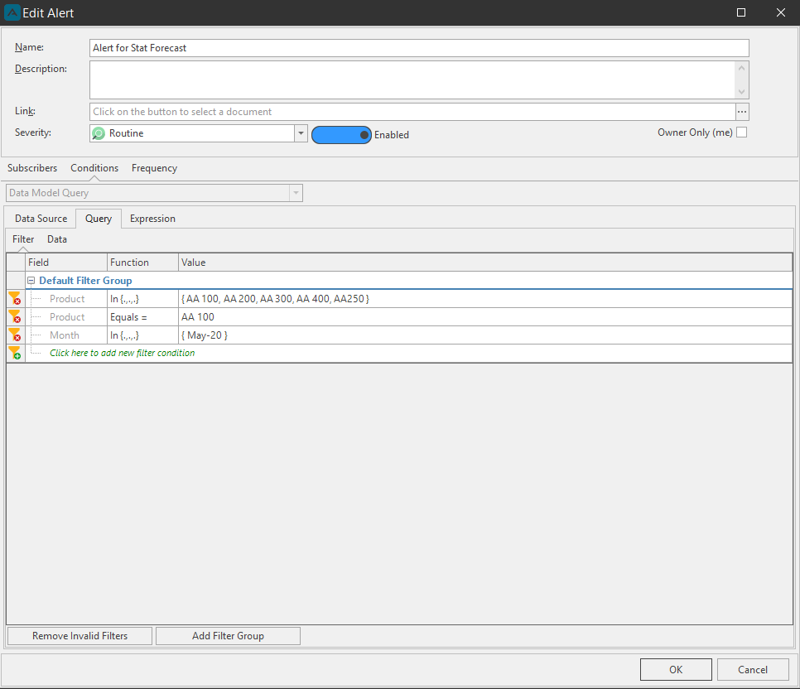Click Remove Invalid Filters button
The height and width of the screenshot is (689, 800).
[x=80, y=636]
